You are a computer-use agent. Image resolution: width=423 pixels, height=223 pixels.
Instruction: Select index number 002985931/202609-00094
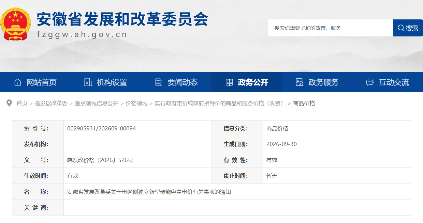[x=102, y=128]
